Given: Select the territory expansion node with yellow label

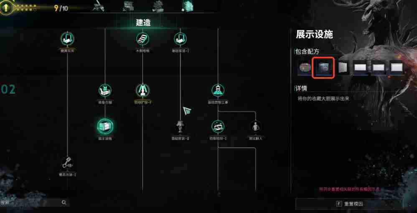Looking at the screenshot, I should click(142, 90).
